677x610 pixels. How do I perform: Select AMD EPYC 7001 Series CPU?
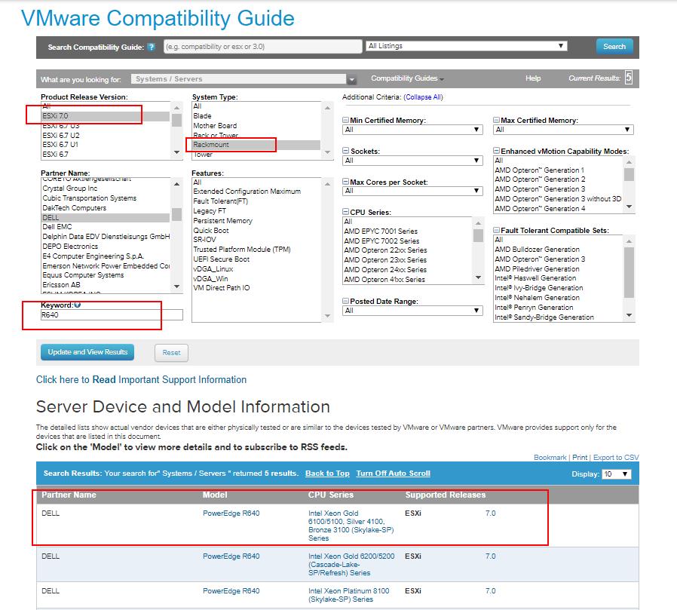[406, 231]
